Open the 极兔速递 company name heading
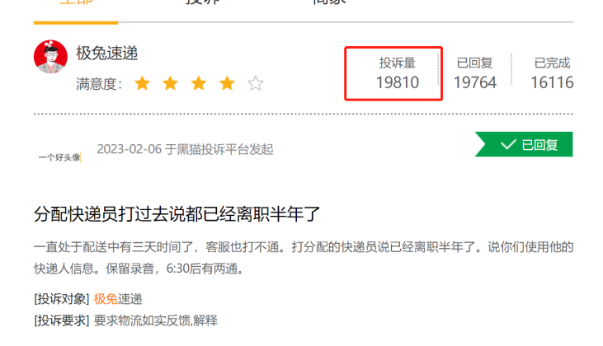This screenshot has height=346, width=603. pos(107,53)
